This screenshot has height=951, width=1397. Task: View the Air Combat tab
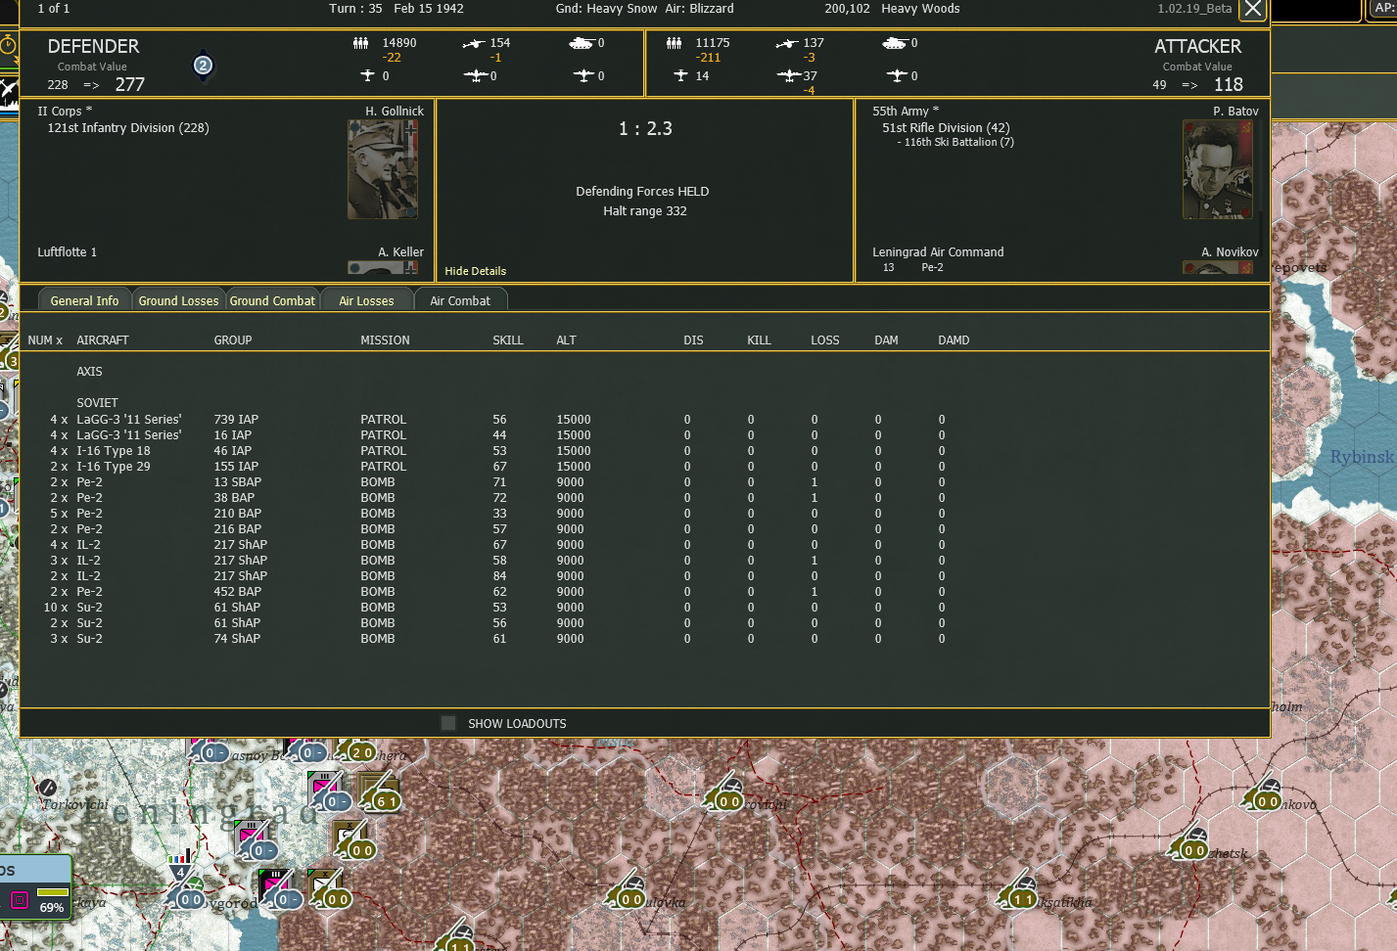(460, 299)
